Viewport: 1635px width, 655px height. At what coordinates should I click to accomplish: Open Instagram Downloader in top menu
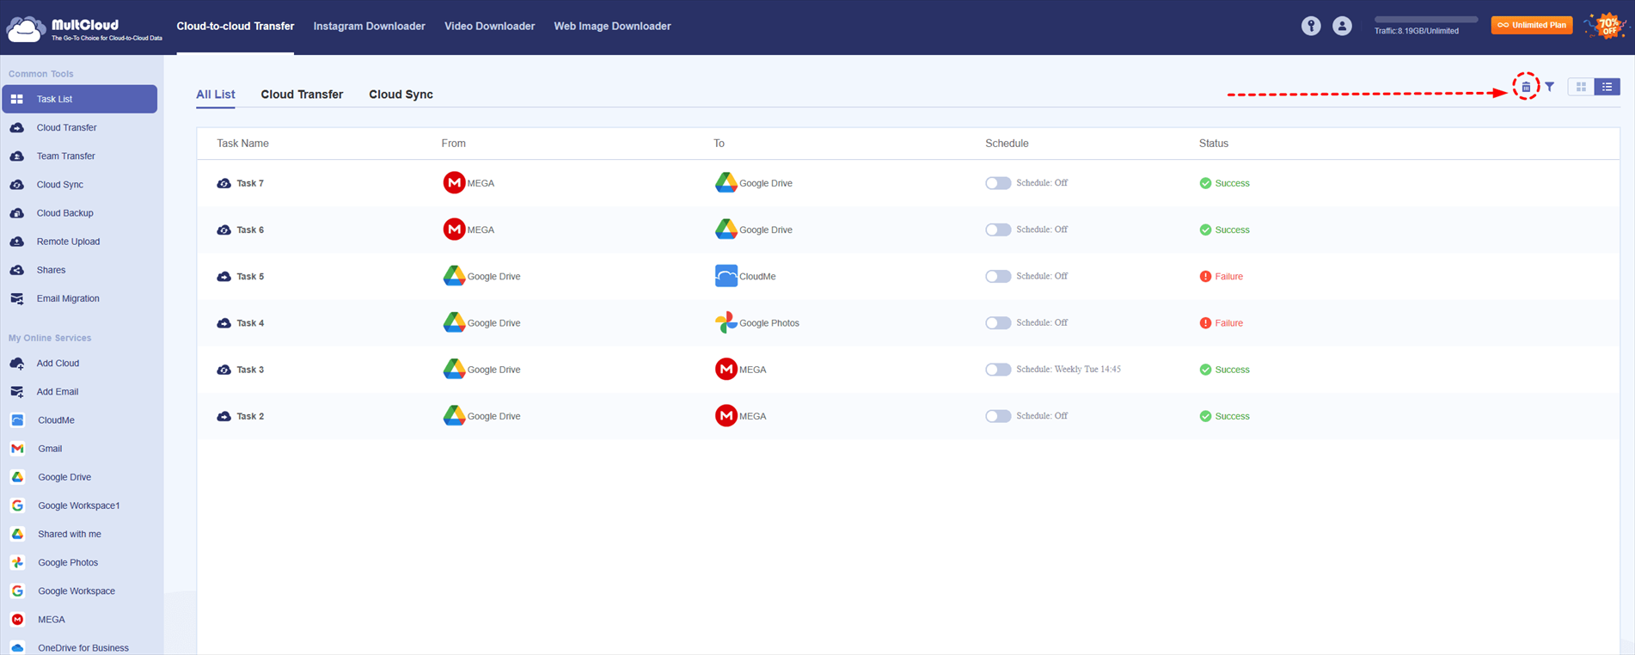[369, 26]
